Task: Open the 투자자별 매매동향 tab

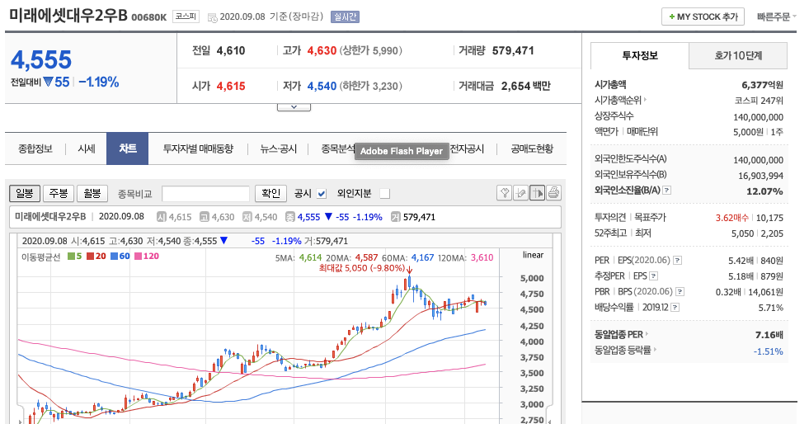Action: coord(198,149)
